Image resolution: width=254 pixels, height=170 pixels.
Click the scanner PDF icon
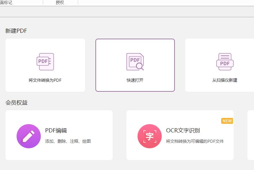[225, 62]
